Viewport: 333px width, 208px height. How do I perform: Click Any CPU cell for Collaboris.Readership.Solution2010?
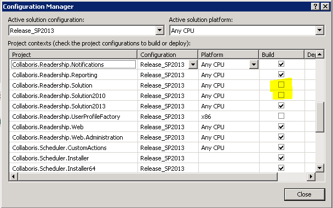click(229, 96)
